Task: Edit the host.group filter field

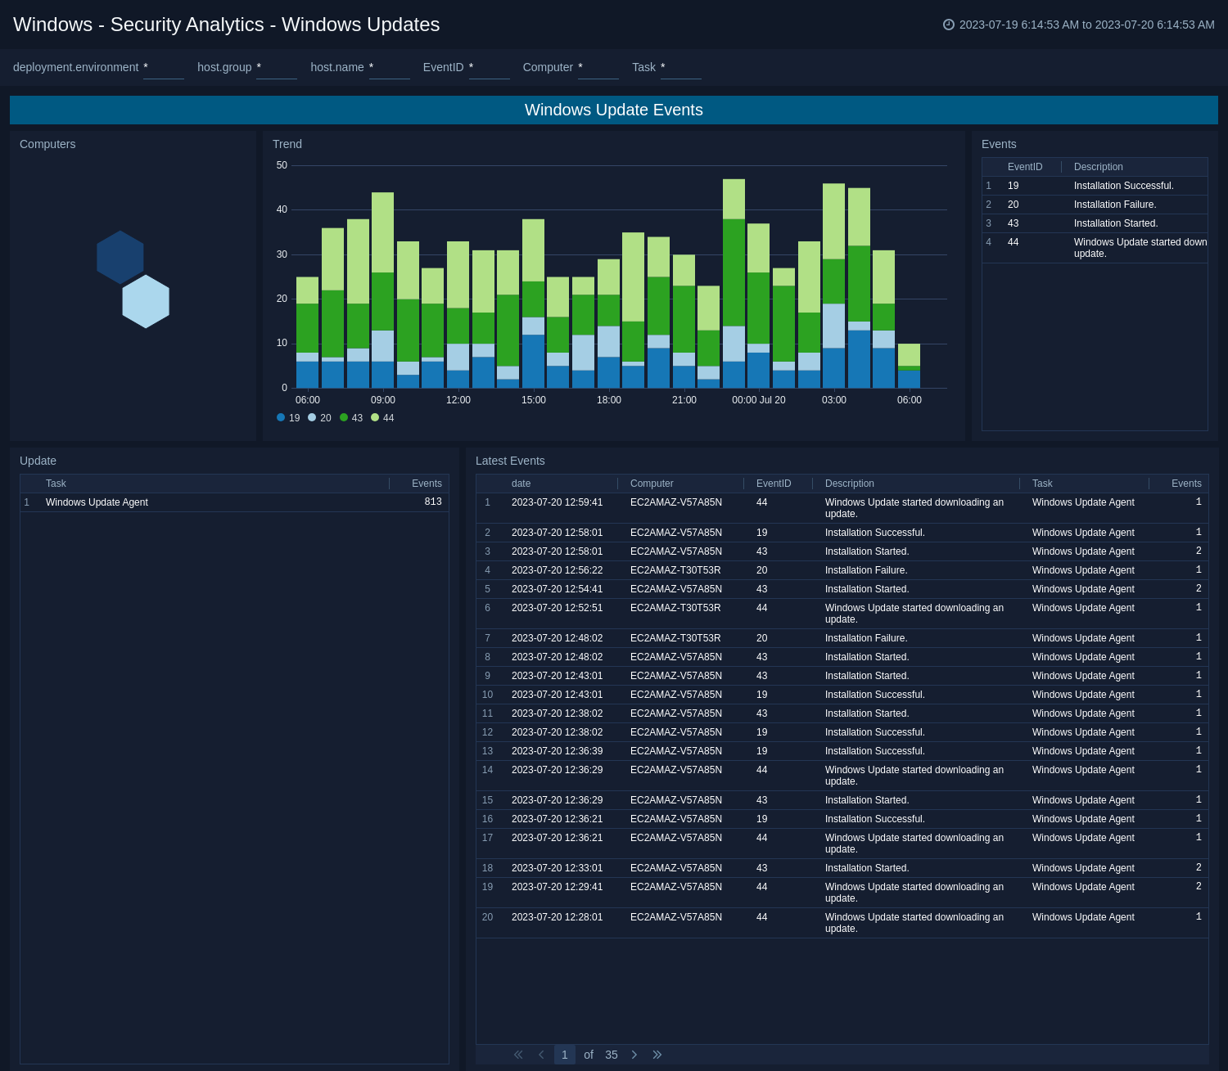Action: [x=277, y=68]
